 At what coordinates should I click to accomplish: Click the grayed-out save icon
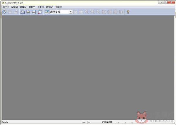click(x=10, y=12)
